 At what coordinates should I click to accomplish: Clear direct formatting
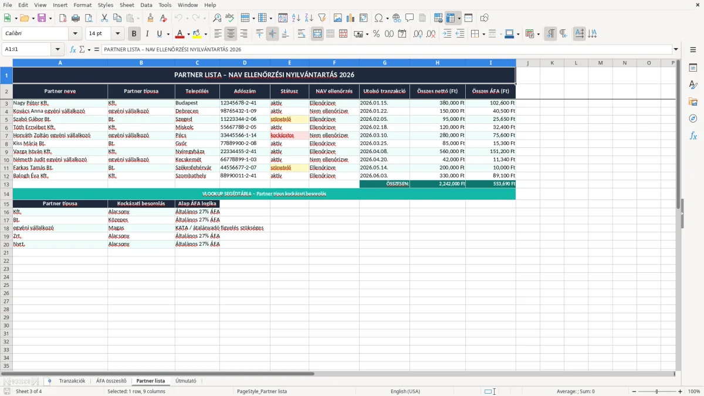coord(163,18)
